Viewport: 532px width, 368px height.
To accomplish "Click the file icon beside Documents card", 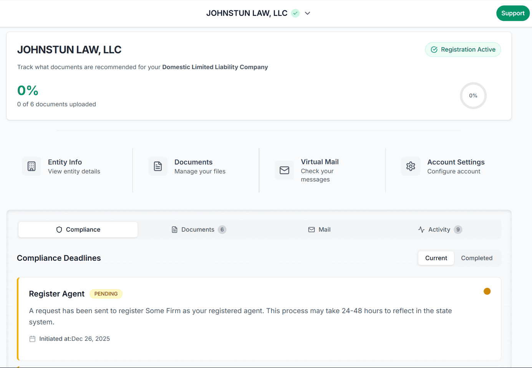I will pyautogui.click(x=158, y=166).
